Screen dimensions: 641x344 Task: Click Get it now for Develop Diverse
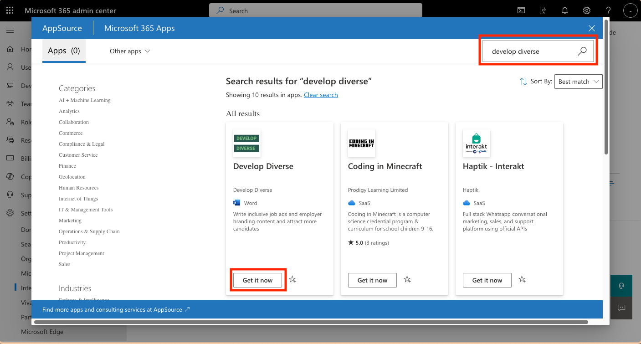coord(257,280)
